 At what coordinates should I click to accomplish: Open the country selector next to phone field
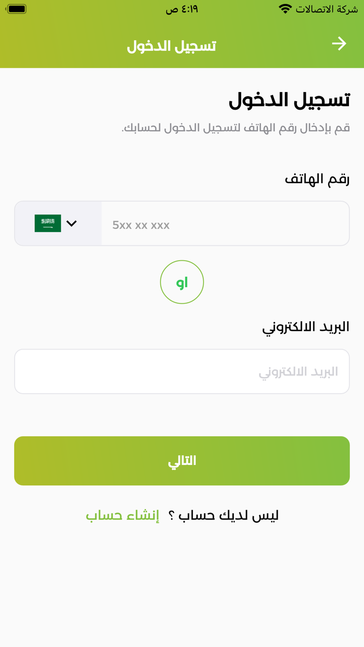coord(57,223)
